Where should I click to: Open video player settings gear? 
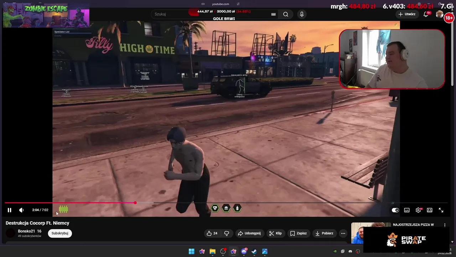(418, 210)
